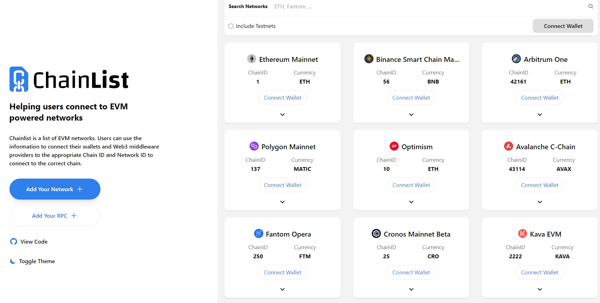Click the Arbitrum One logo icon
The height and width of the screenshot is (303, 600).
click(516, 59)
